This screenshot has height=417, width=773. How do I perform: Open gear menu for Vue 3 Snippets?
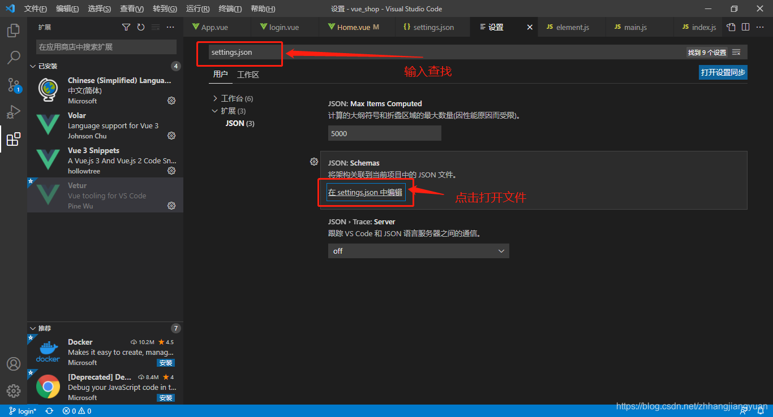tap(171, 171)
